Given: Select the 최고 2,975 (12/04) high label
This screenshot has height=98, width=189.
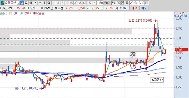Looking at the screenshot, I should tap(141, 21).
